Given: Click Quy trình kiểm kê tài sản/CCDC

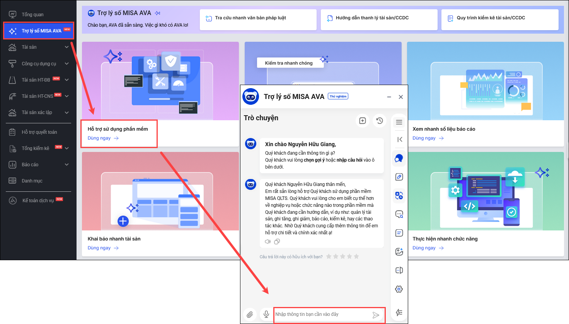Looking at the screenshot, I should coord(500,20).
